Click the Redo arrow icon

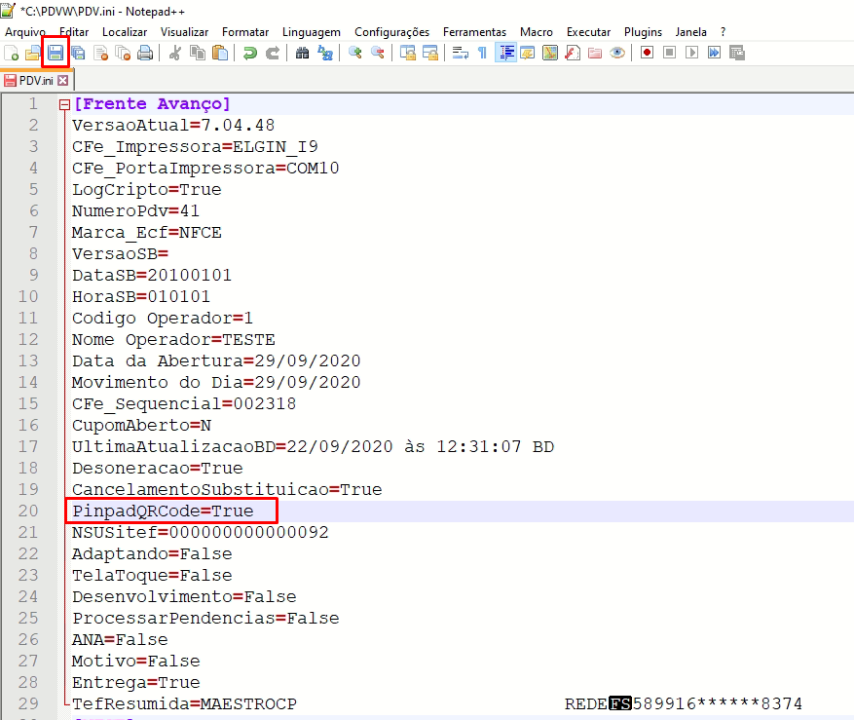pos(273,53)
